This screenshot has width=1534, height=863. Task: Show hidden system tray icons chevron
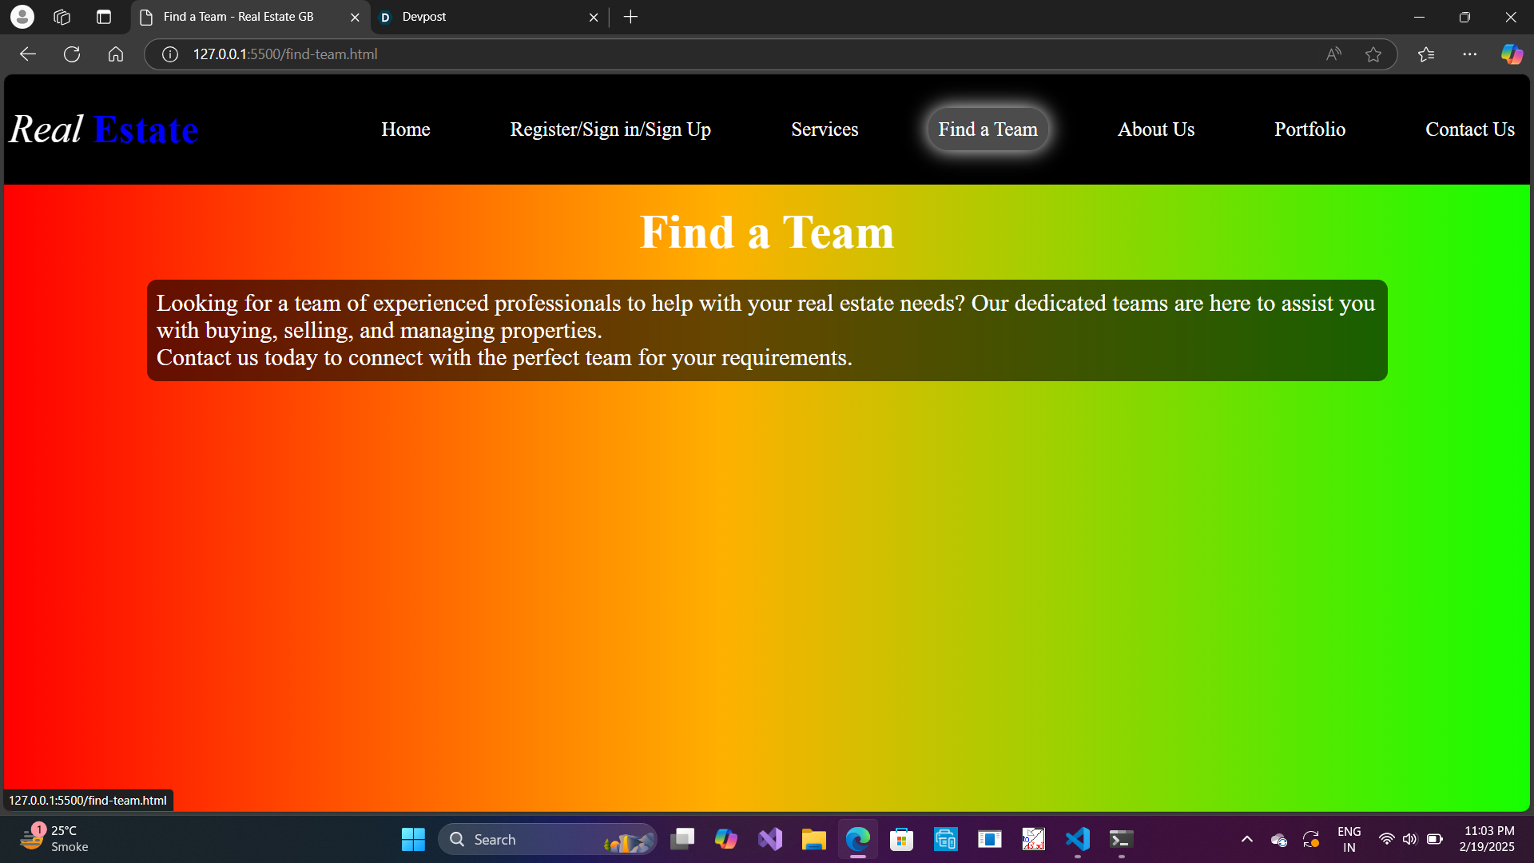point(1246,839)
